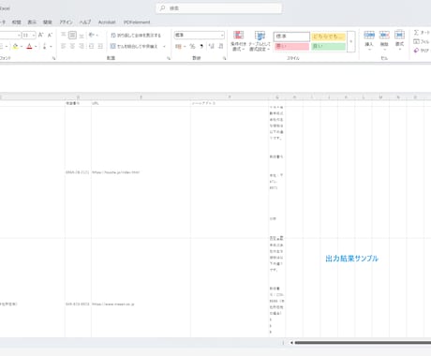Select the phone number cell starting 045
The height and width of the screenshot is (356, 431).
click(x=78, y=304)
